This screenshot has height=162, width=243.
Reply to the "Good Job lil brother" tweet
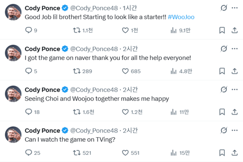point(28,30)
